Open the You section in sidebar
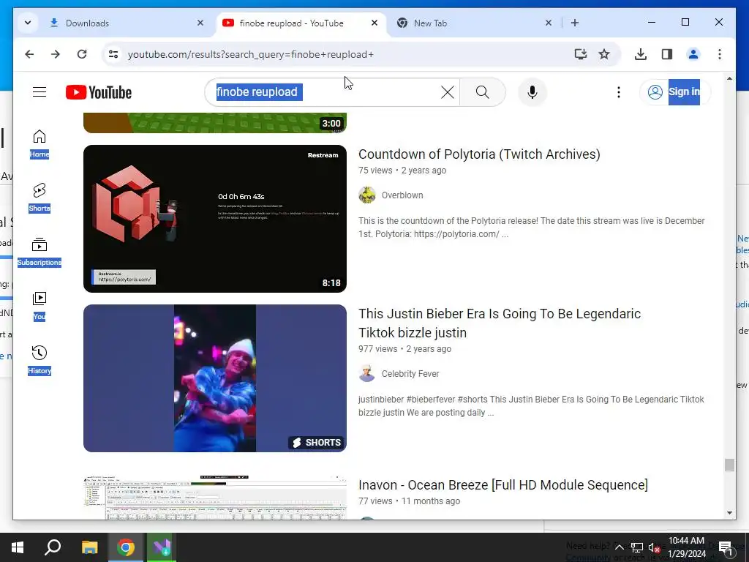The width and height of the screenshot is (749, 562). (39, 306)
